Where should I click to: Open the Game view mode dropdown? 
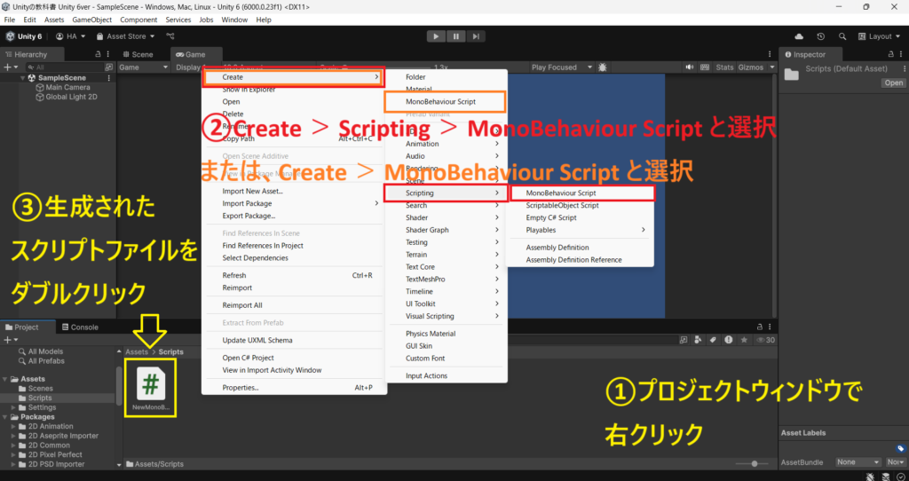(x=143, y=67)
